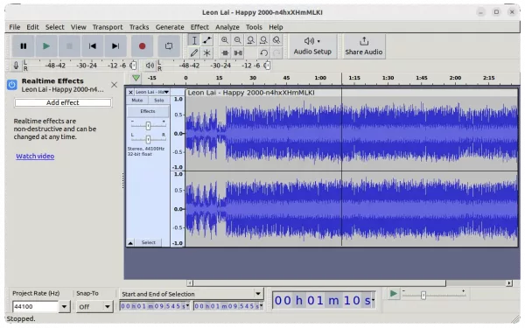Click the Zoom Toggle icon
Screen dimensions: 525x328
pyautogui.click(x=276, y=40)
